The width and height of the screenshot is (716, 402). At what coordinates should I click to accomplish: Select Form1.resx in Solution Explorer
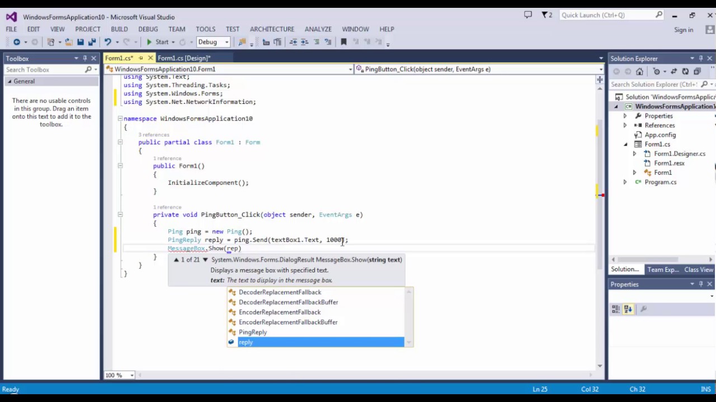pyautogui.click(x=669, y=164)
